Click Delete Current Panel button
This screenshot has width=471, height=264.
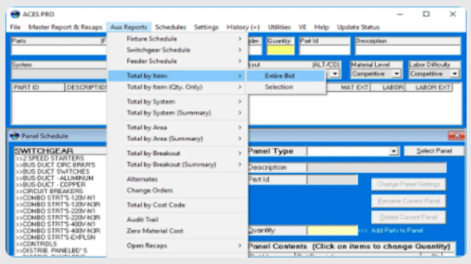coord(409,217)
